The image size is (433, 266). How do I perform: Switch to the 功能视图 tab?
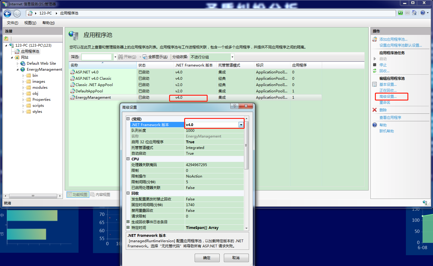click(77, 195)
